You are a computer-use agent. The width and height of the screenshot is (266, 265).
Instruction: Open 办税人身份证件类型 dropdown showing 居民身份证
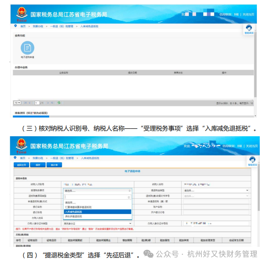[97, 223]
